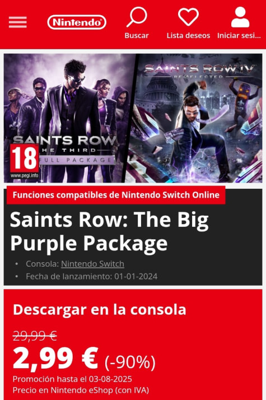Click Iniciar sesión text

(239, 35)
